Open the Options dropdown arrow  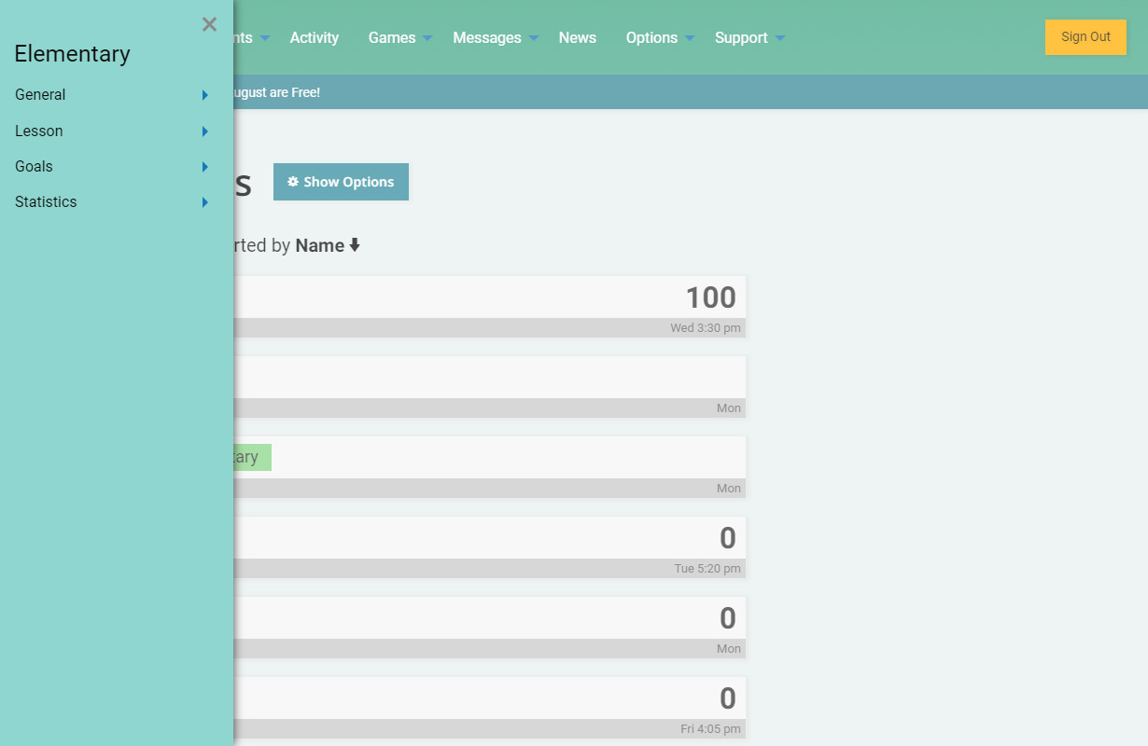point(690,38)
